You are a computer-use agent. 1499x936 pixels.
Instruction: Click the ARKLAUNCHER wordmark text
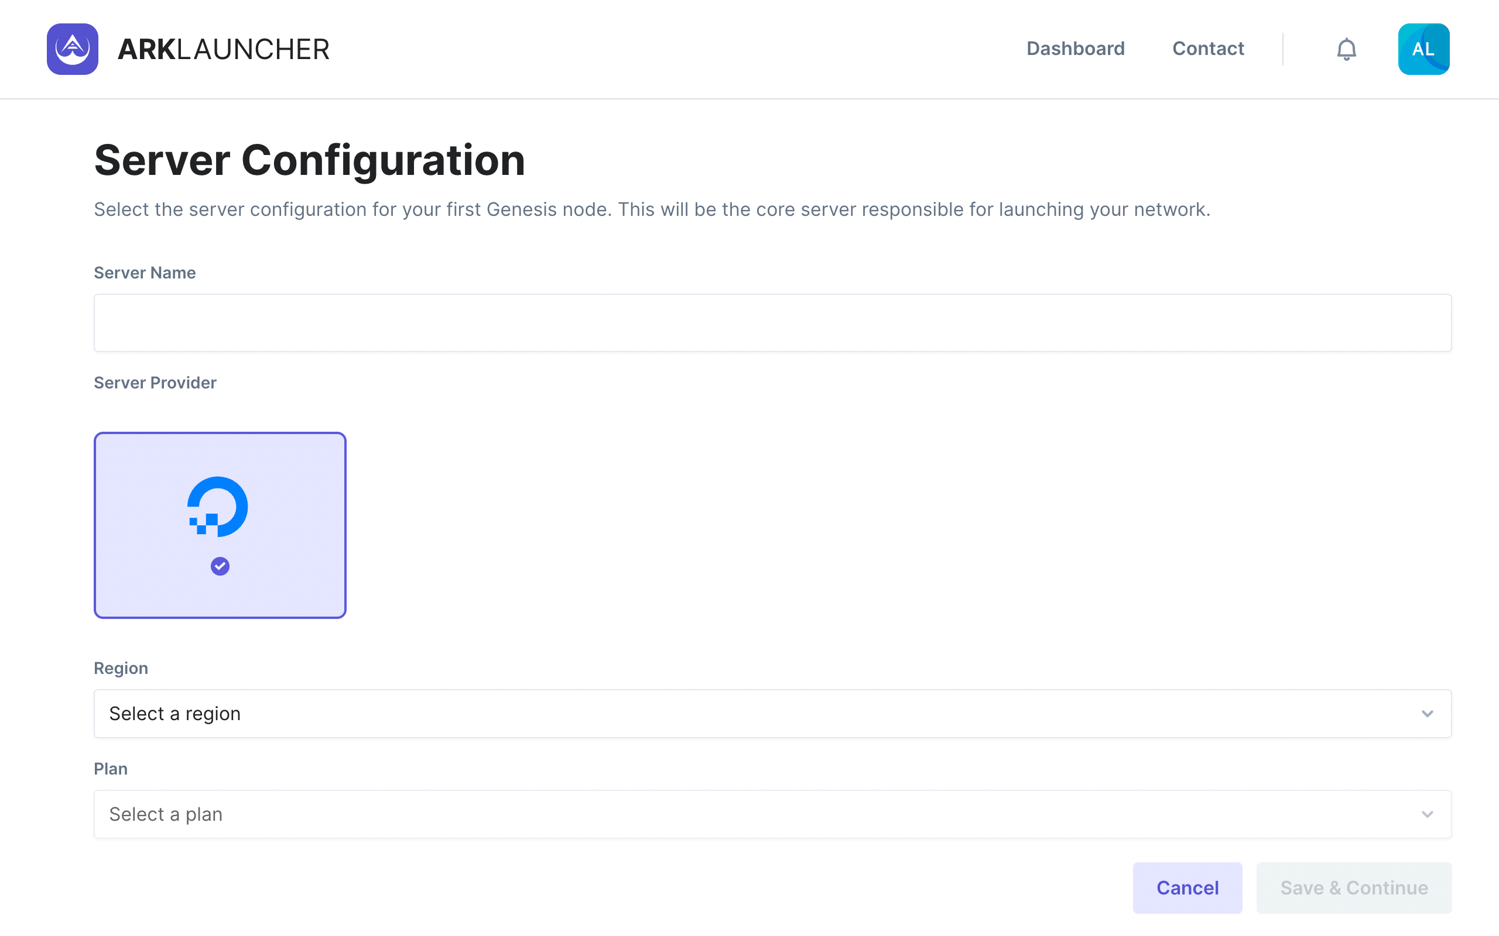point(223,50)
